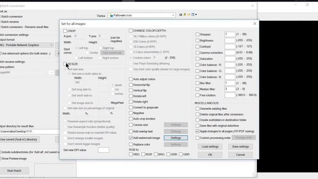The height and width of the screenshot is (179, 318).
Task: Check Save files with original date/time
Action: click(x=197, y=126)
